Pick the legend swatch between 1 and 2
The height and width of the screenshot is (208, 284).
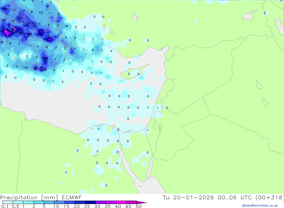tap(28, 202)
